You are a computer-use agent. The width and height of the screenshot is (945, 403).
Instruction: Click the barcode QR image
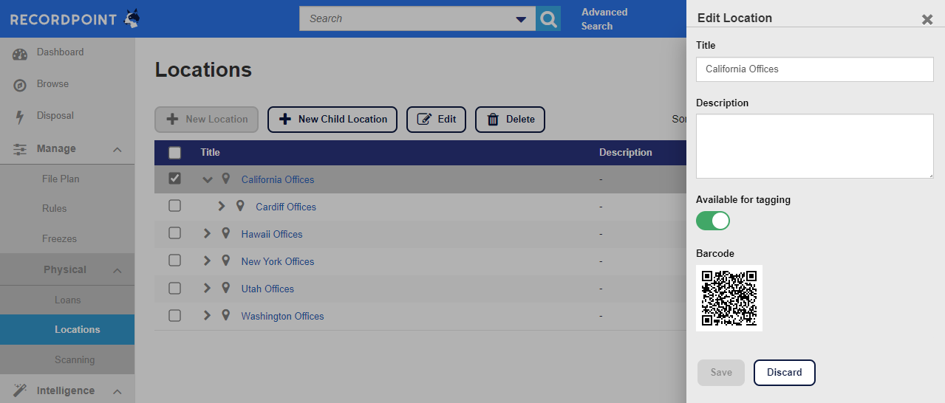point(729,298)
